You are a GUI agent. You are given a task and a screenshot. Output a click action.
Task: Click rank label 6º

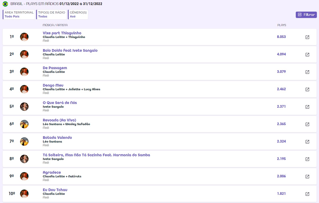pyautogui.click(x=12, y=124)
